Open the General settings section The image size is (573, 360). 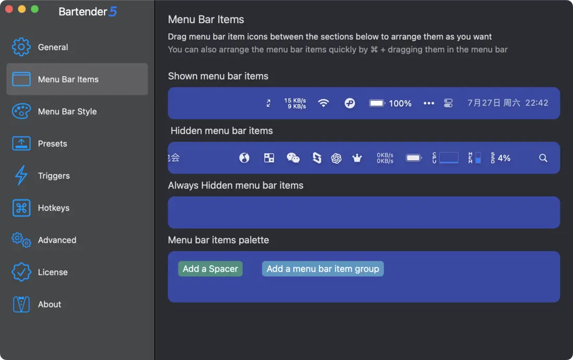coord(52,47)
